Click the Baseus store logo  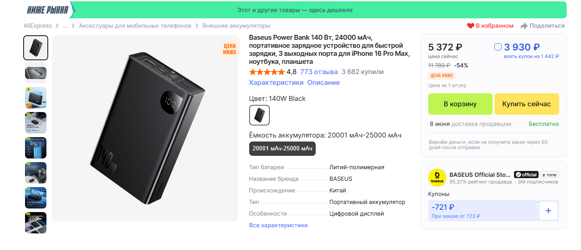pyautogui.click(x=437, y=178)
